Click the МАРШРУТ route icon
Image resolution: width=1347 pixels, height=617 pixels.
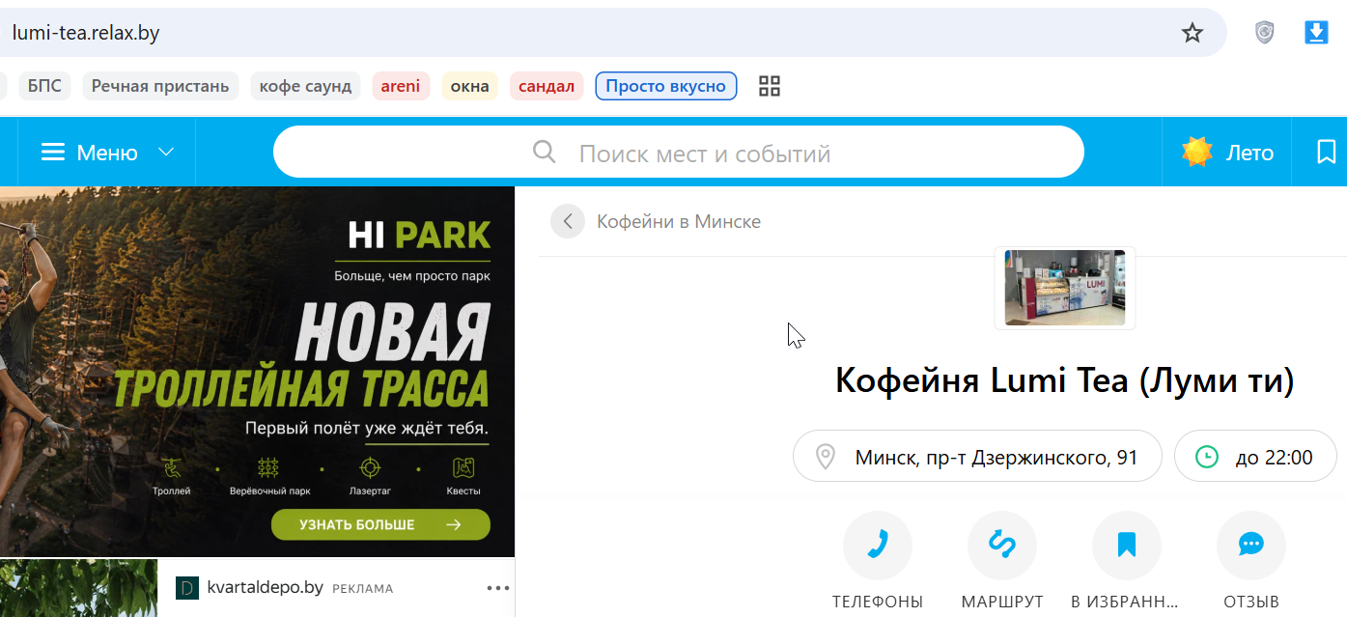[x=1002, y=546]
